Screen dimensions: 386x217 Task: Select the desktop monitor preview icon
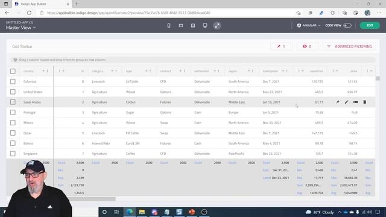(205, 25)
